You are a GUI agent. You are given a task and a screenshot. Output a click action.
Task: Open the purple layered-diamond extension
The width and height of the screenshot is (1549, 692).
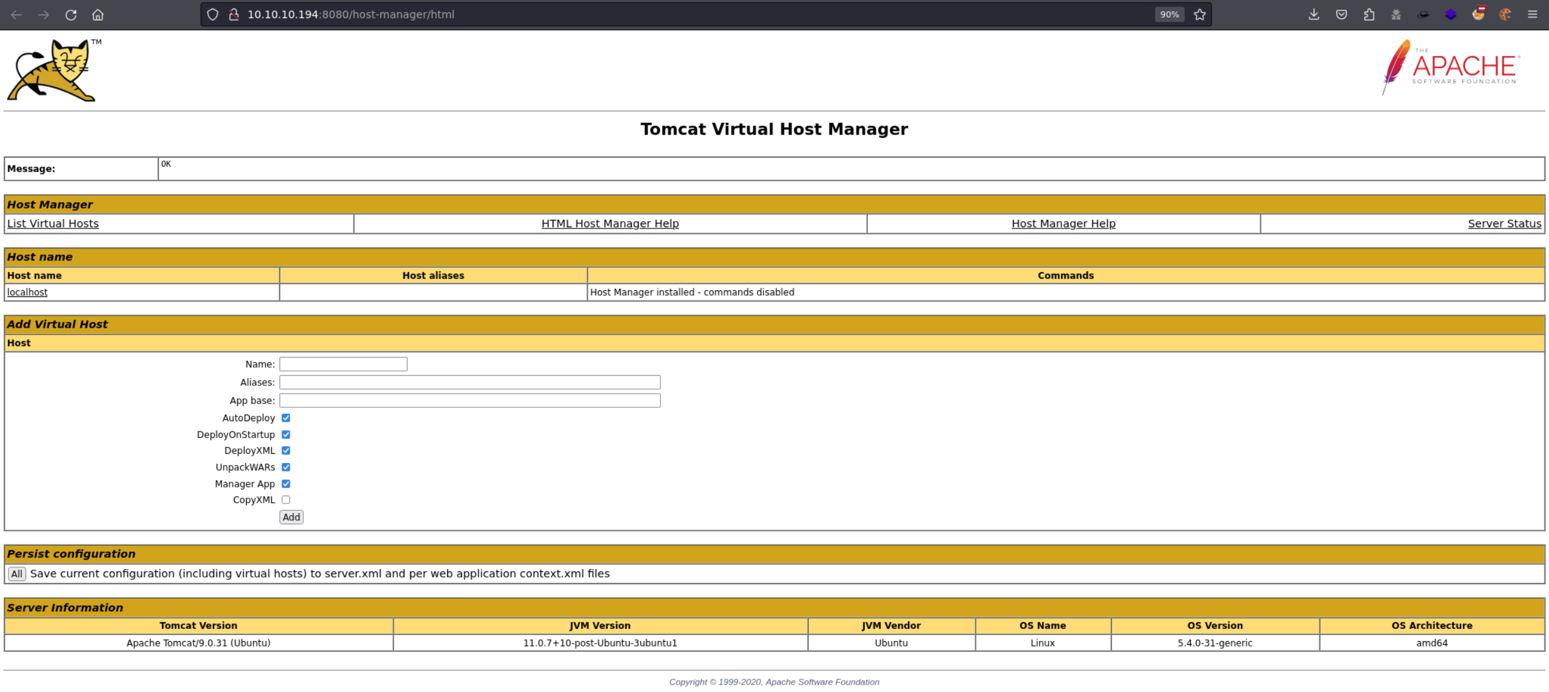tap(1451, 15)
